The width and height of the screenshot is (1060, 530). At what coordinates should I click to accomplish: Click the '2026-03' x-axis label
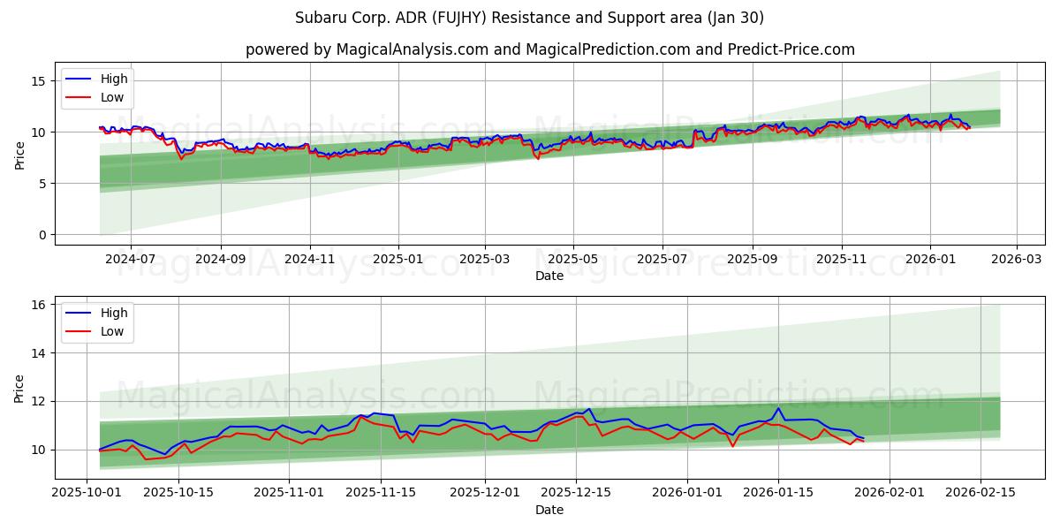[x=1016, y=259]
